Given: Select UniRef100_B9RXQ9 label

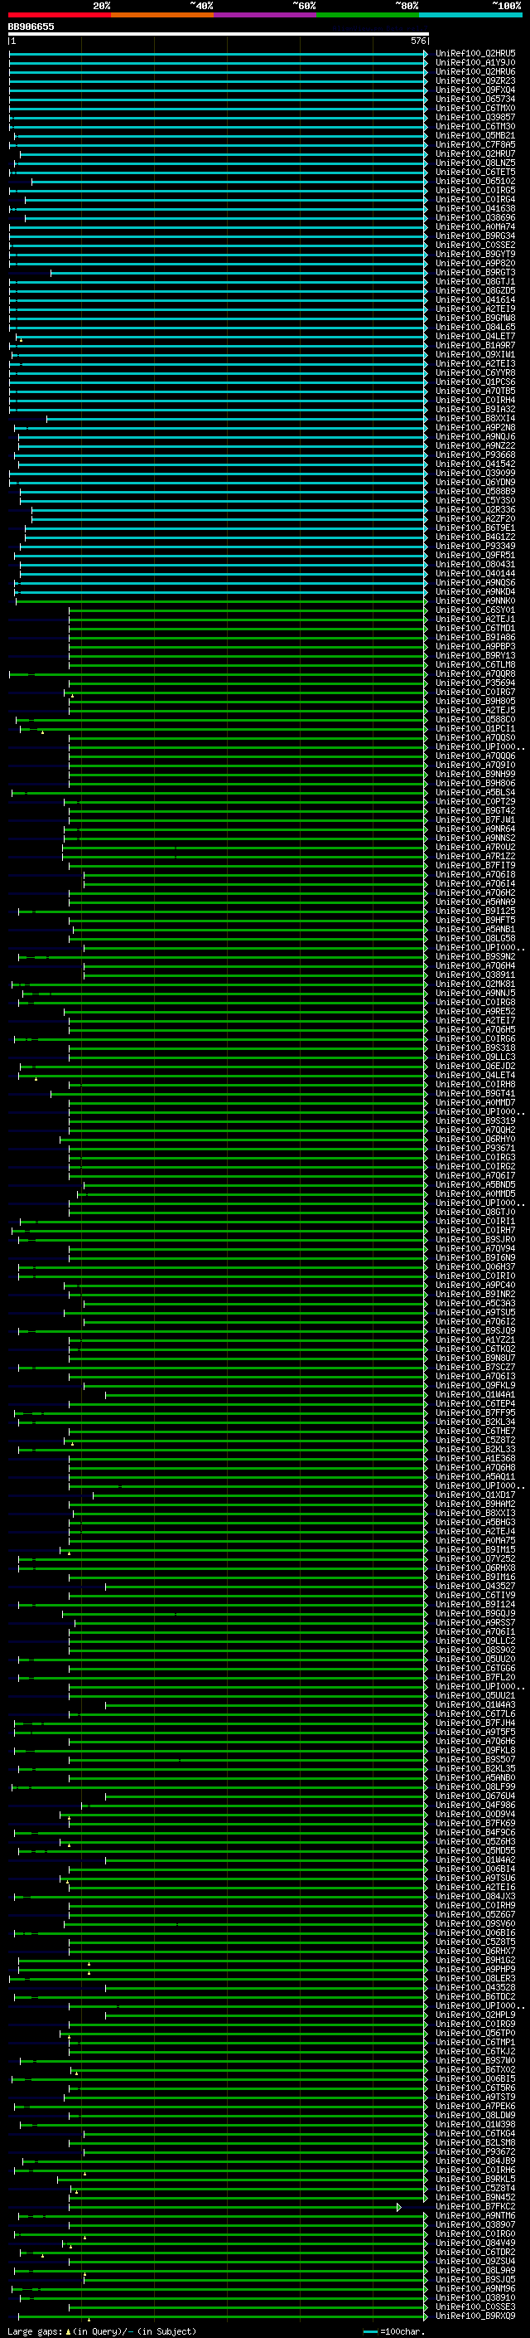Looking at the screenshot, I should pos(475,2316).
